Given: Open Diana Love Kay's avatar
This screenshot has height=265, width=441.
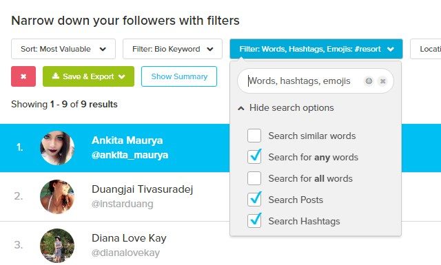Looking at the screenshot, I should (x=57, y=245).
